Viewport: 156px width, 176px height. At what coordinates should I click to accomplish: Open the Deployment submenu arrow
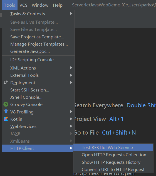coord(71,83)
